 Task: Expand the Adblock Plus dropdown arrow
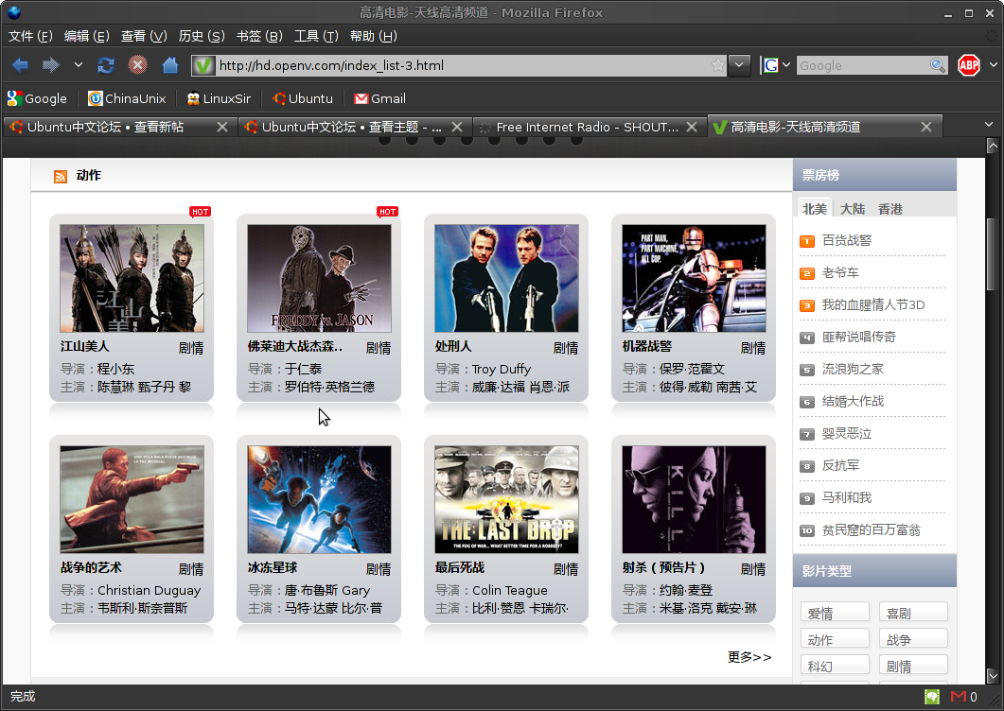(x=993, y=64)
